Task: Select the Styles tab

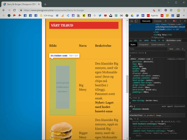Action: [x=133, y=44]
